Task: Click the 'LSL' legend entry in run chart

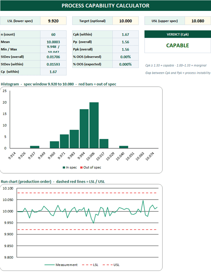Action: [90, 265]
